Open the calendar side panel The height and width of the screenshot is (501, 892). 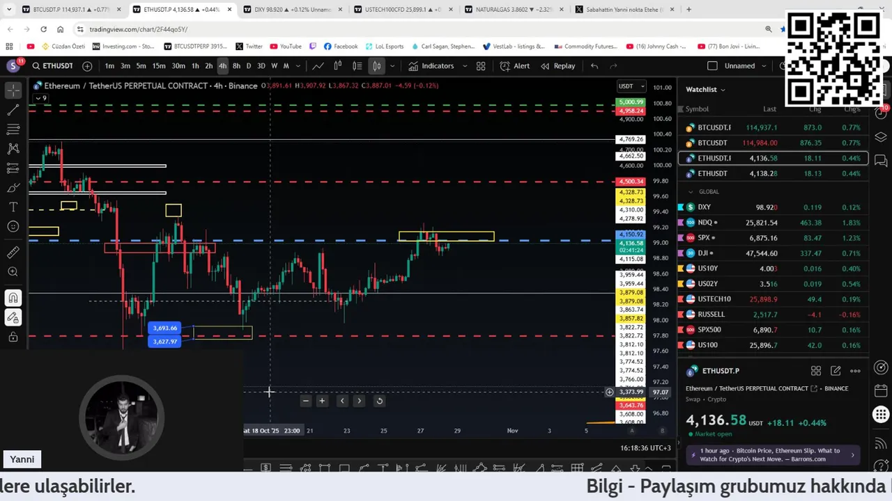pyautogui.click(x=881, y=390)
